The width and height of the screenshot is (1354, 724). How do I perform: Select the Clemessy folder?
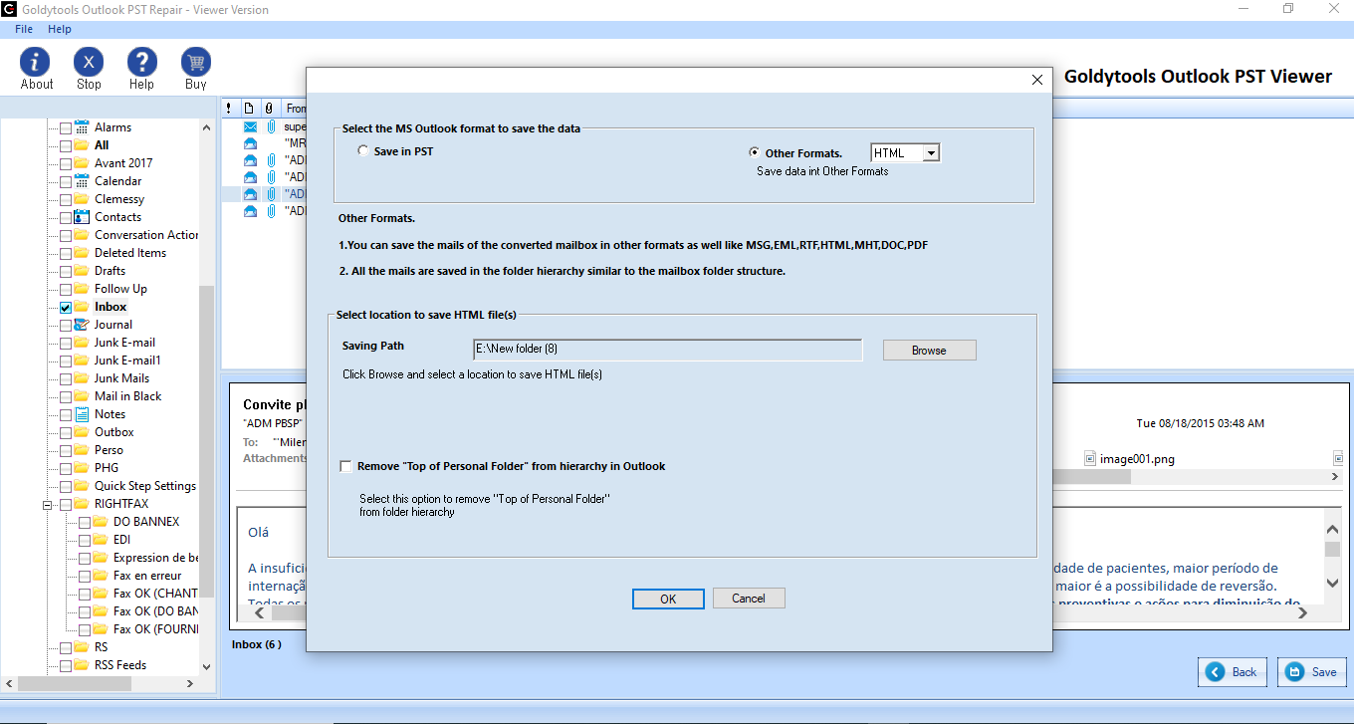pos(119,199)
